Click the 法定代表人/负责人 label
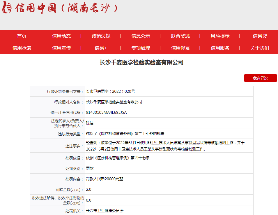Screen dimensions: 278x215 (67, 123)
